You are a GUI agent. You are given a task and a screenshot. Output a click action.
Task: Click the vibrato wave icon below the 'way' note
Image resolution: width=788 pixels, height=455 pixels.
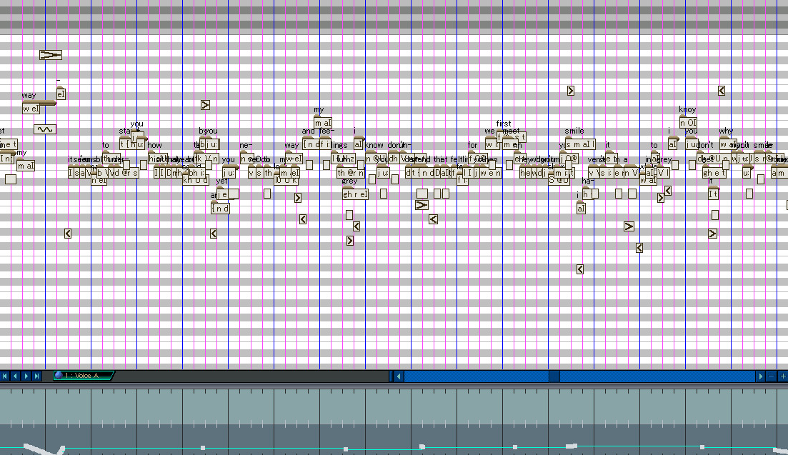point(45,129)
